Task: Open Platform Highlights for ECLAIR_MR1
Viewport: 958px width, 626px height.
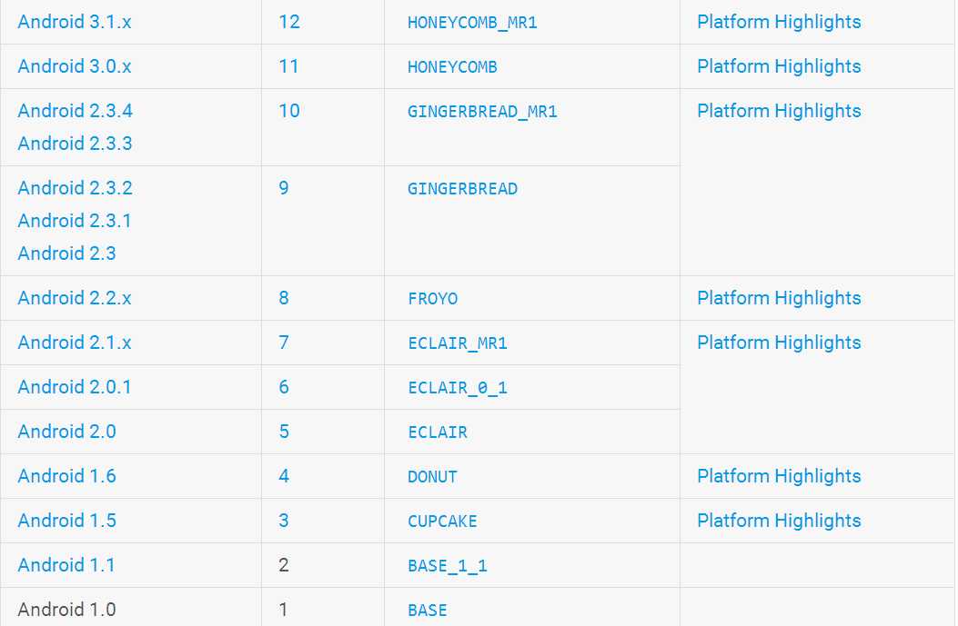Action: point(779,343)
